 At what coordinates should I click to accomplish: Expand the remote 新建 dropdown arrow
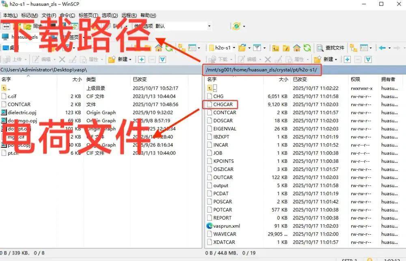click(x=336, y=59)
